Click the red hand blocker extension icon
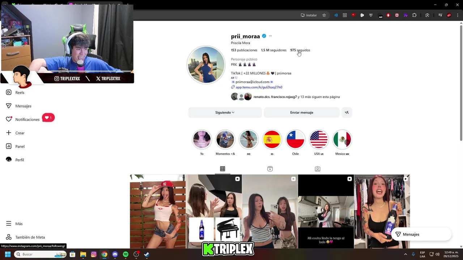The height and width of the screenshot is (260, 463). 388,15
